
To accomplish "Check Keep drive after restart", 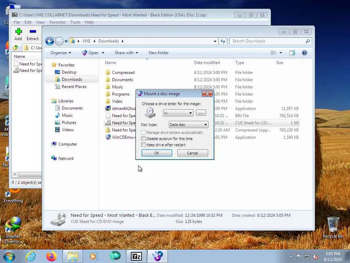I will coord(144,145).
